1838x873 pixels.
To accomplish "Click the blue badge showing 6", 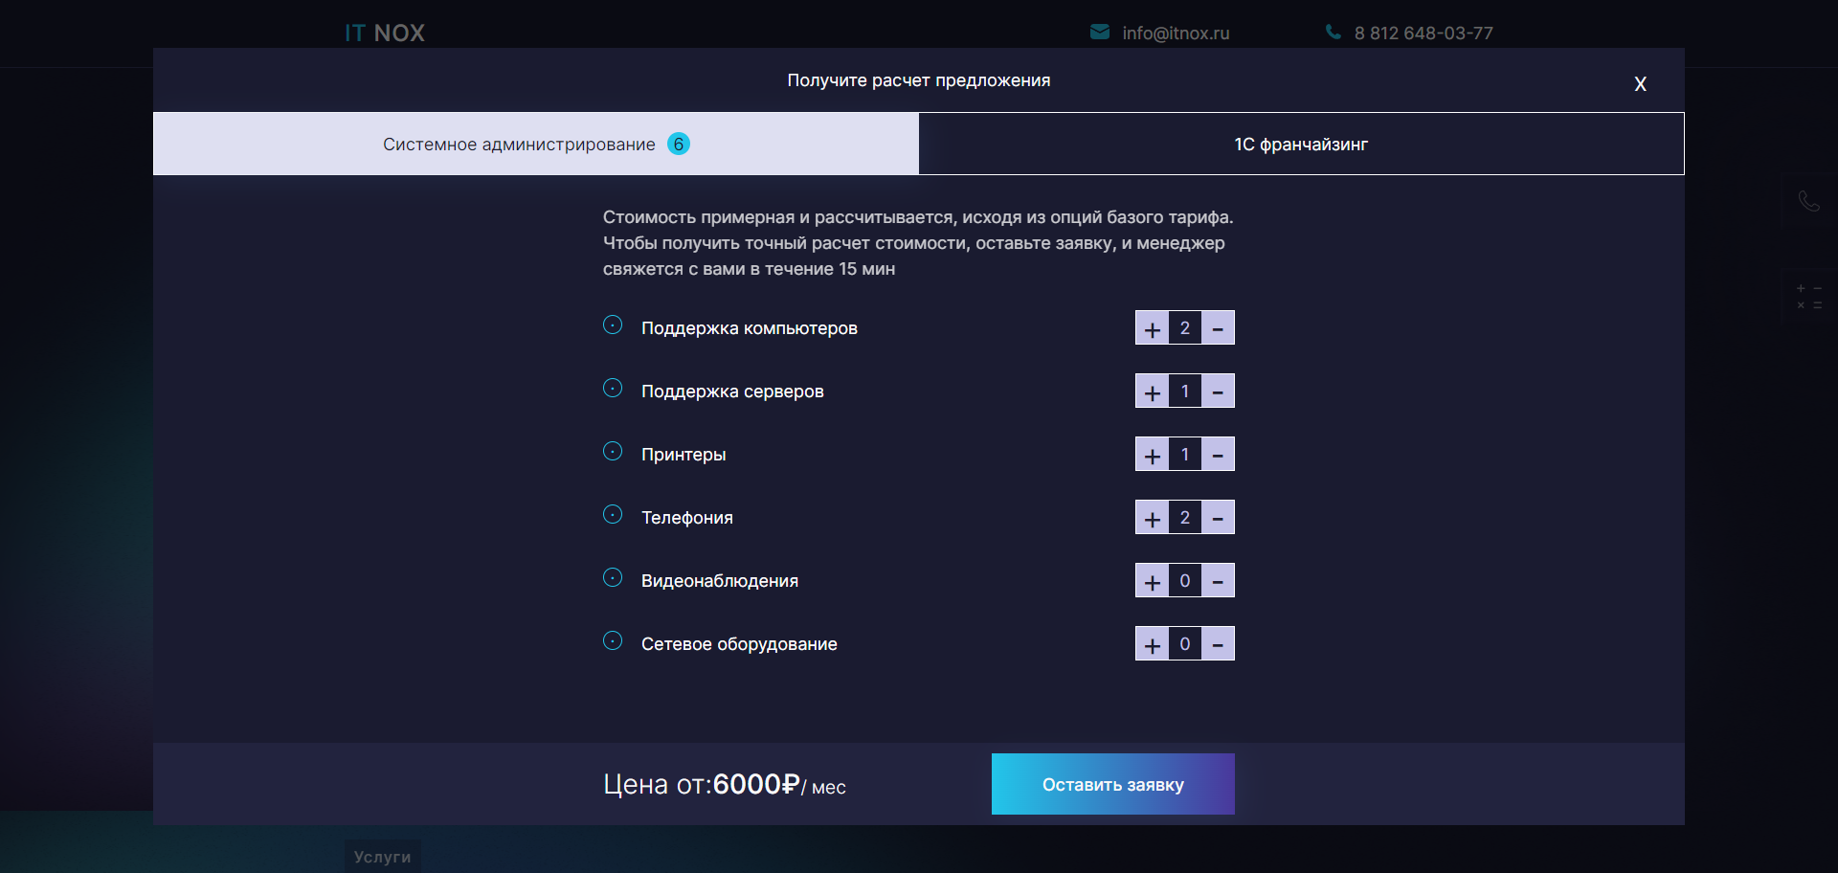I will [679, 144].
